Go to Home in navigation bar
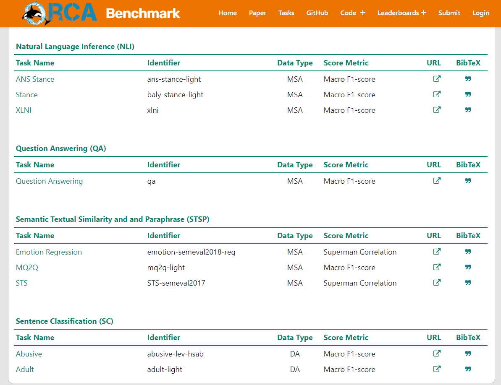501x385 pixels. (x=228, y=13)
